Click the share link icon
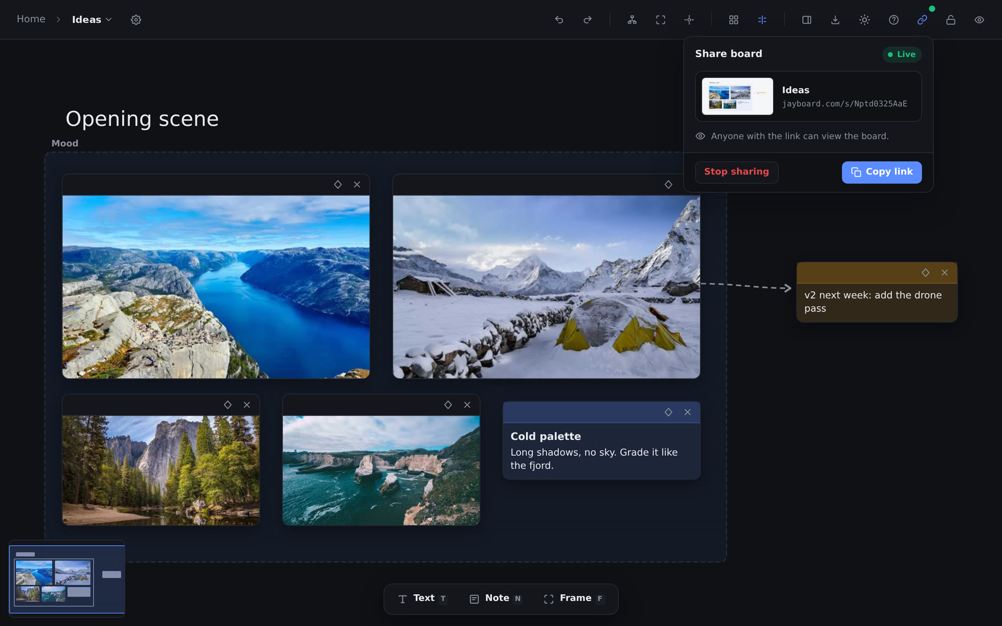 click(922, 20)
